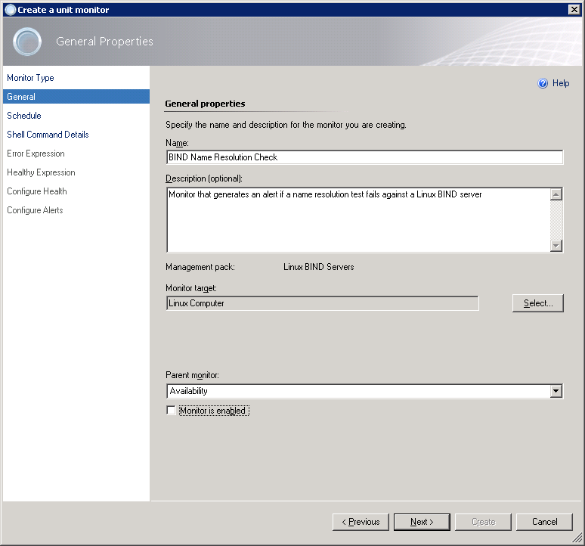The width and height of the screenshot is (585, 546).
Task: Cancel the unit monitor wizard
Action: 544,522
